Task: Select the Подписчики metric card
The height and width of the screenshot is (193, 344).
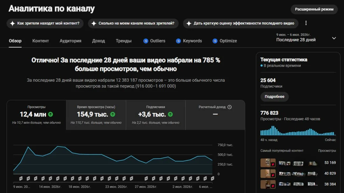Action: pyautogui.click(x=156, y=115)
